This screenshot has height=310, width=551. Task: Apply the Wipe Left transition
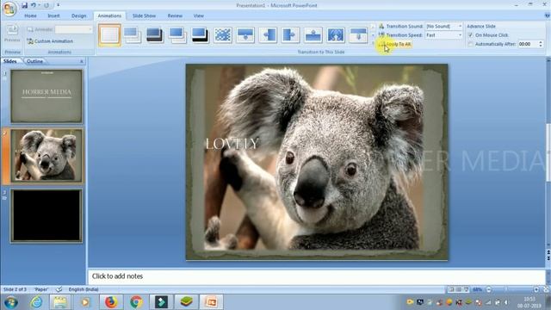point(268,35)
